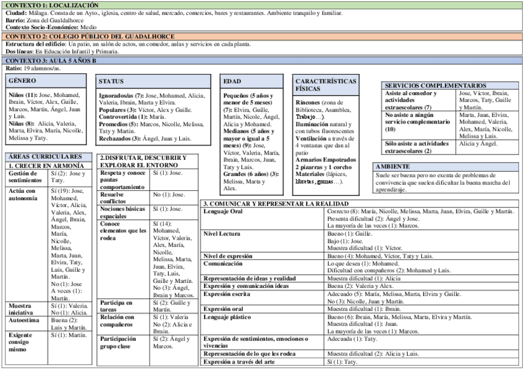Select the 'Gestión de sentimientos' row label
524x370 pixels.
click(x=27, y=177)
